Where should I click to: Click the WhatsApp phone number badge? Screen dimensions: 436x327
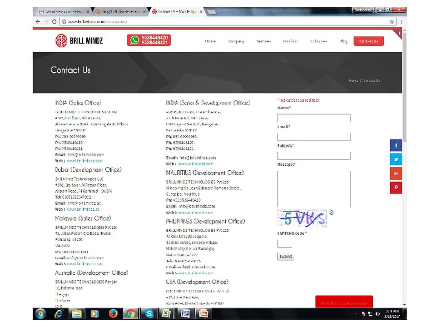click(149, 40)
